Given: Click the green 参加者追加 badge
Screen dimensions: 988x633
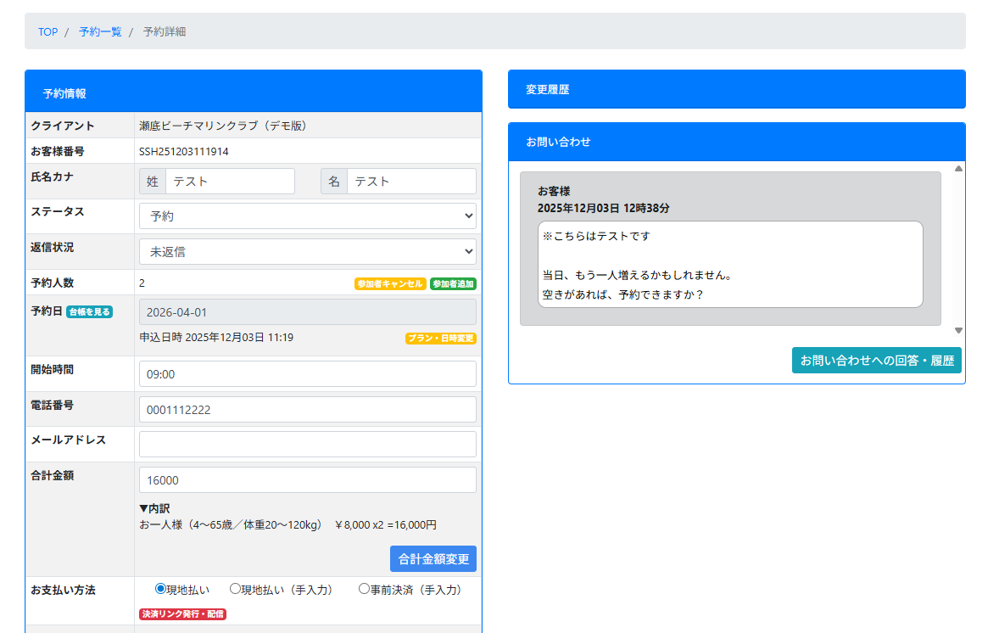Looking at the screenshot, I should click(453, 284).
